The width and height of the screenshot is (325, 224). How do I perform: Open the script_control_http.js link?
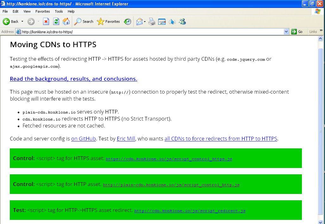point(171,185)
